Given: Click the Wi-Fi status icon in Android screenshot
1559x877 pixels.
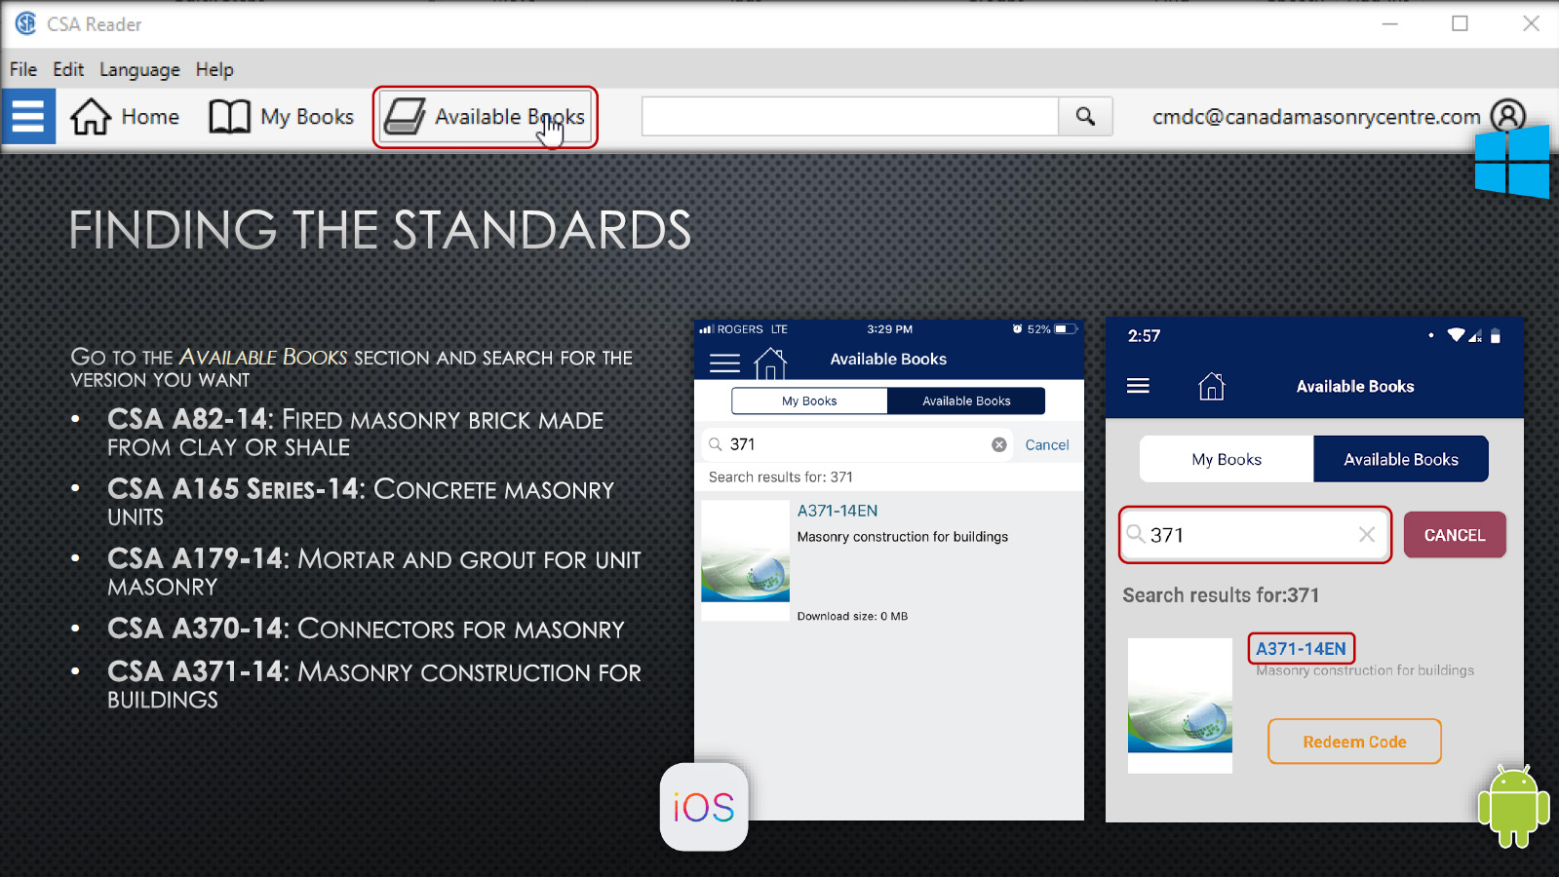Looking at the screenshot, I should [x=1456, y=335].
